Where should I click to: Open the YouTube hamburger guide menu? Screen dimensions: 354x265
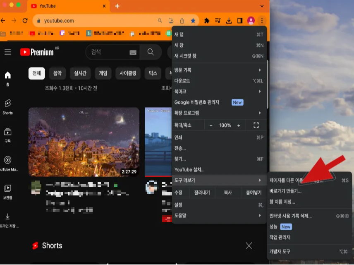(8, 52)
